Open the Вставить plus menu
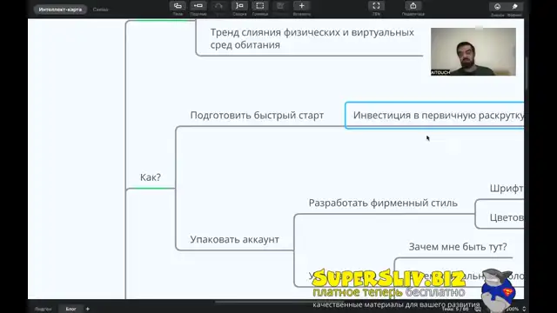557x313 pixels. pos(302,6)
